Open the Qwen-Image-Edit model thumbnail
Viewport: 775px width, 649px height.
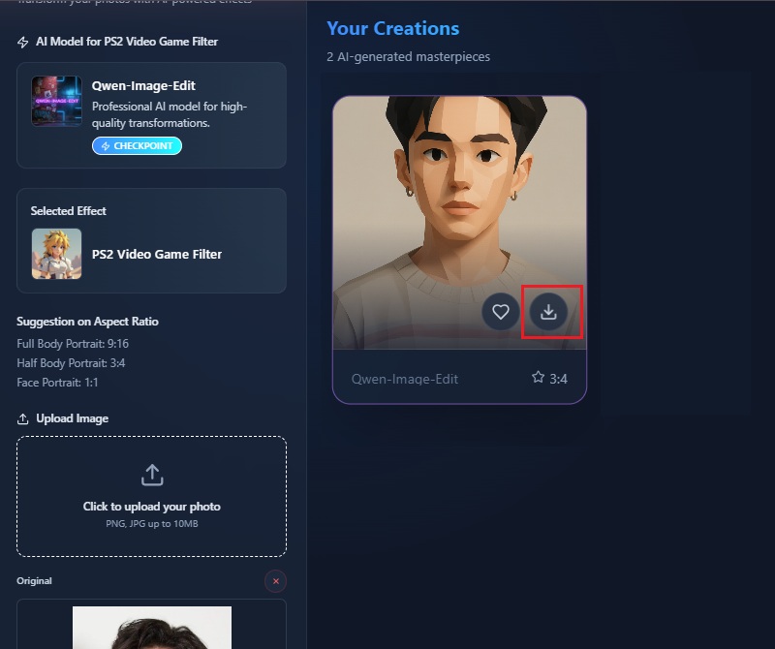56,102
